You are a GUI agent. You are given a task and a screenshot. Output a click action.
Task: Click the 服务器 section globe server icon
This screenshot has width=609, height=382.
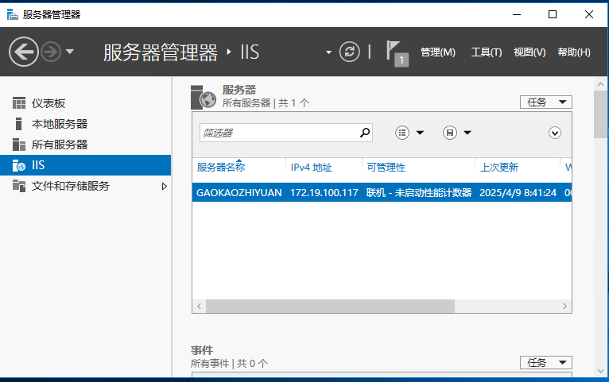pyautogui.click(x=203, y=98)
